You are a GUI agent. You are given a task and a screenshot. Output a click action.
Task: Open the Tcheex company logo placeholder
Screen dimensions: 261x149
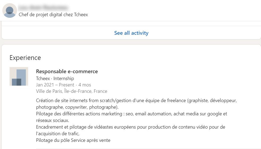coord(19,76)
